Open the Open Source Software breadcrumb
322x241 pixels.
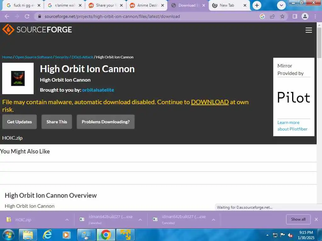(33, 57)
